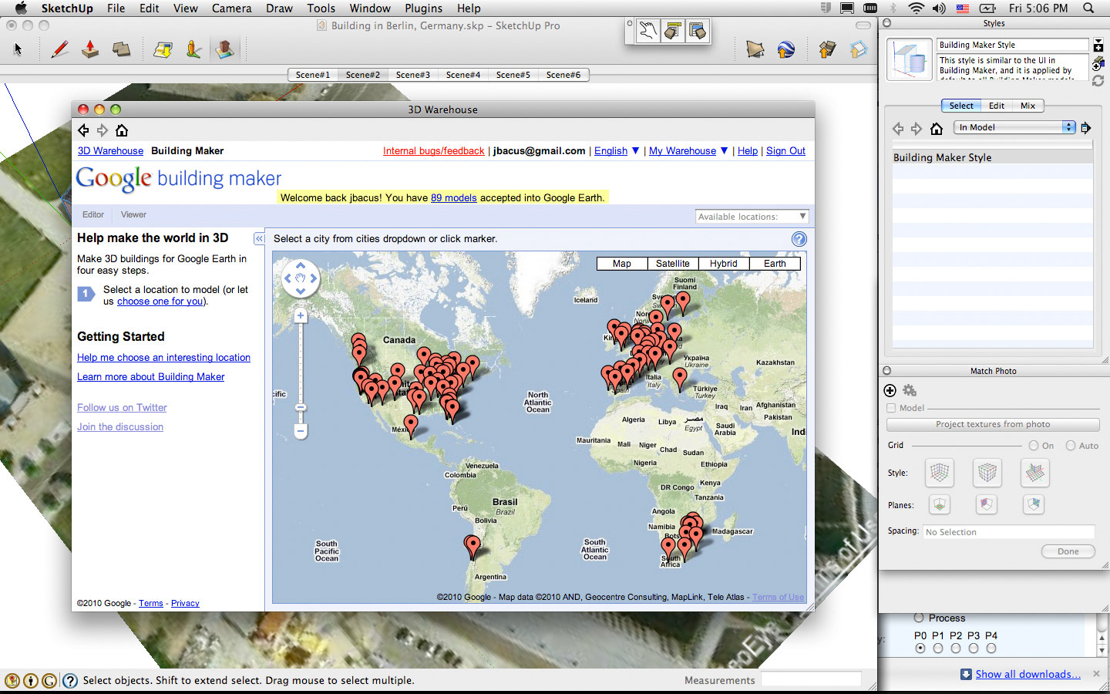Choose the first grid style icon

939,472
